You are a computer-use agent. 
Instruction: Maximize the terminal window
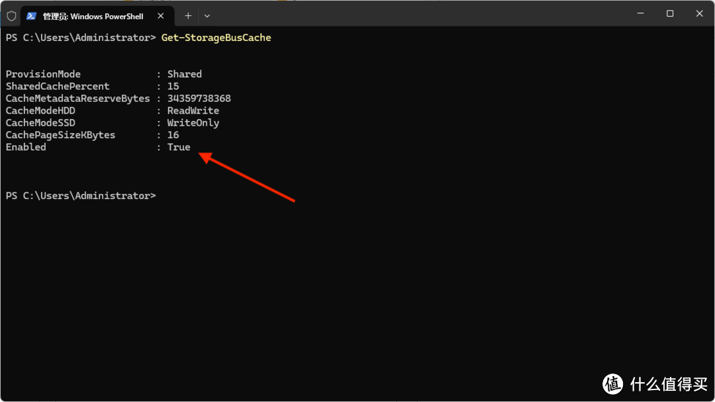pyautogui.click(x=670, y=14)
